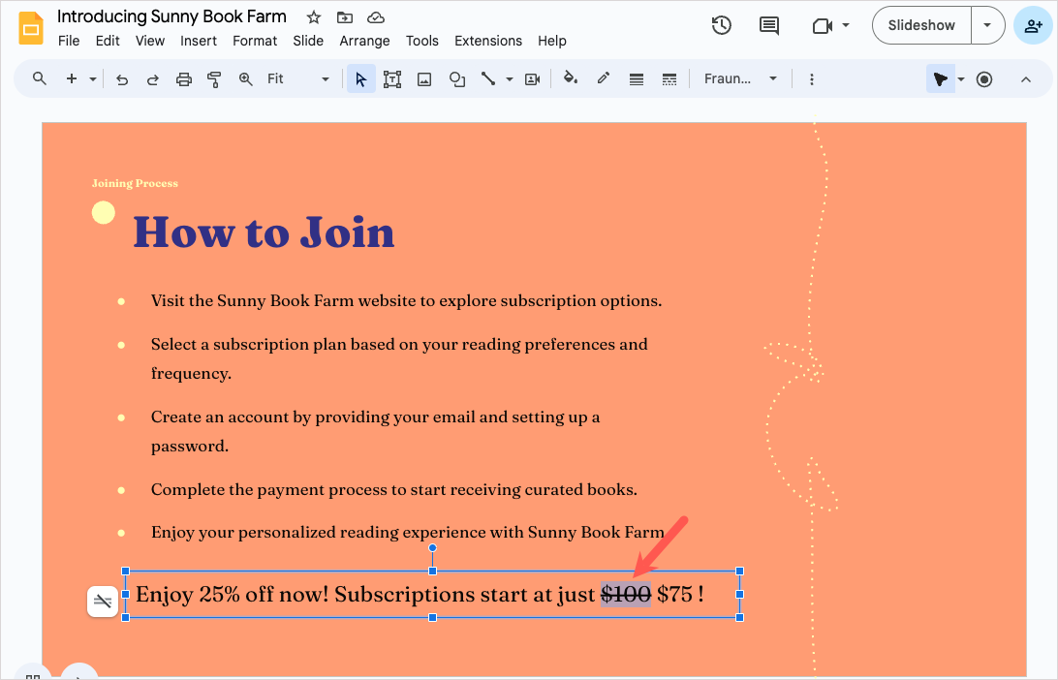The height and width of the screenshot is (680, 1058).
Task: Open the Slide menu
Action: [308, 41]
